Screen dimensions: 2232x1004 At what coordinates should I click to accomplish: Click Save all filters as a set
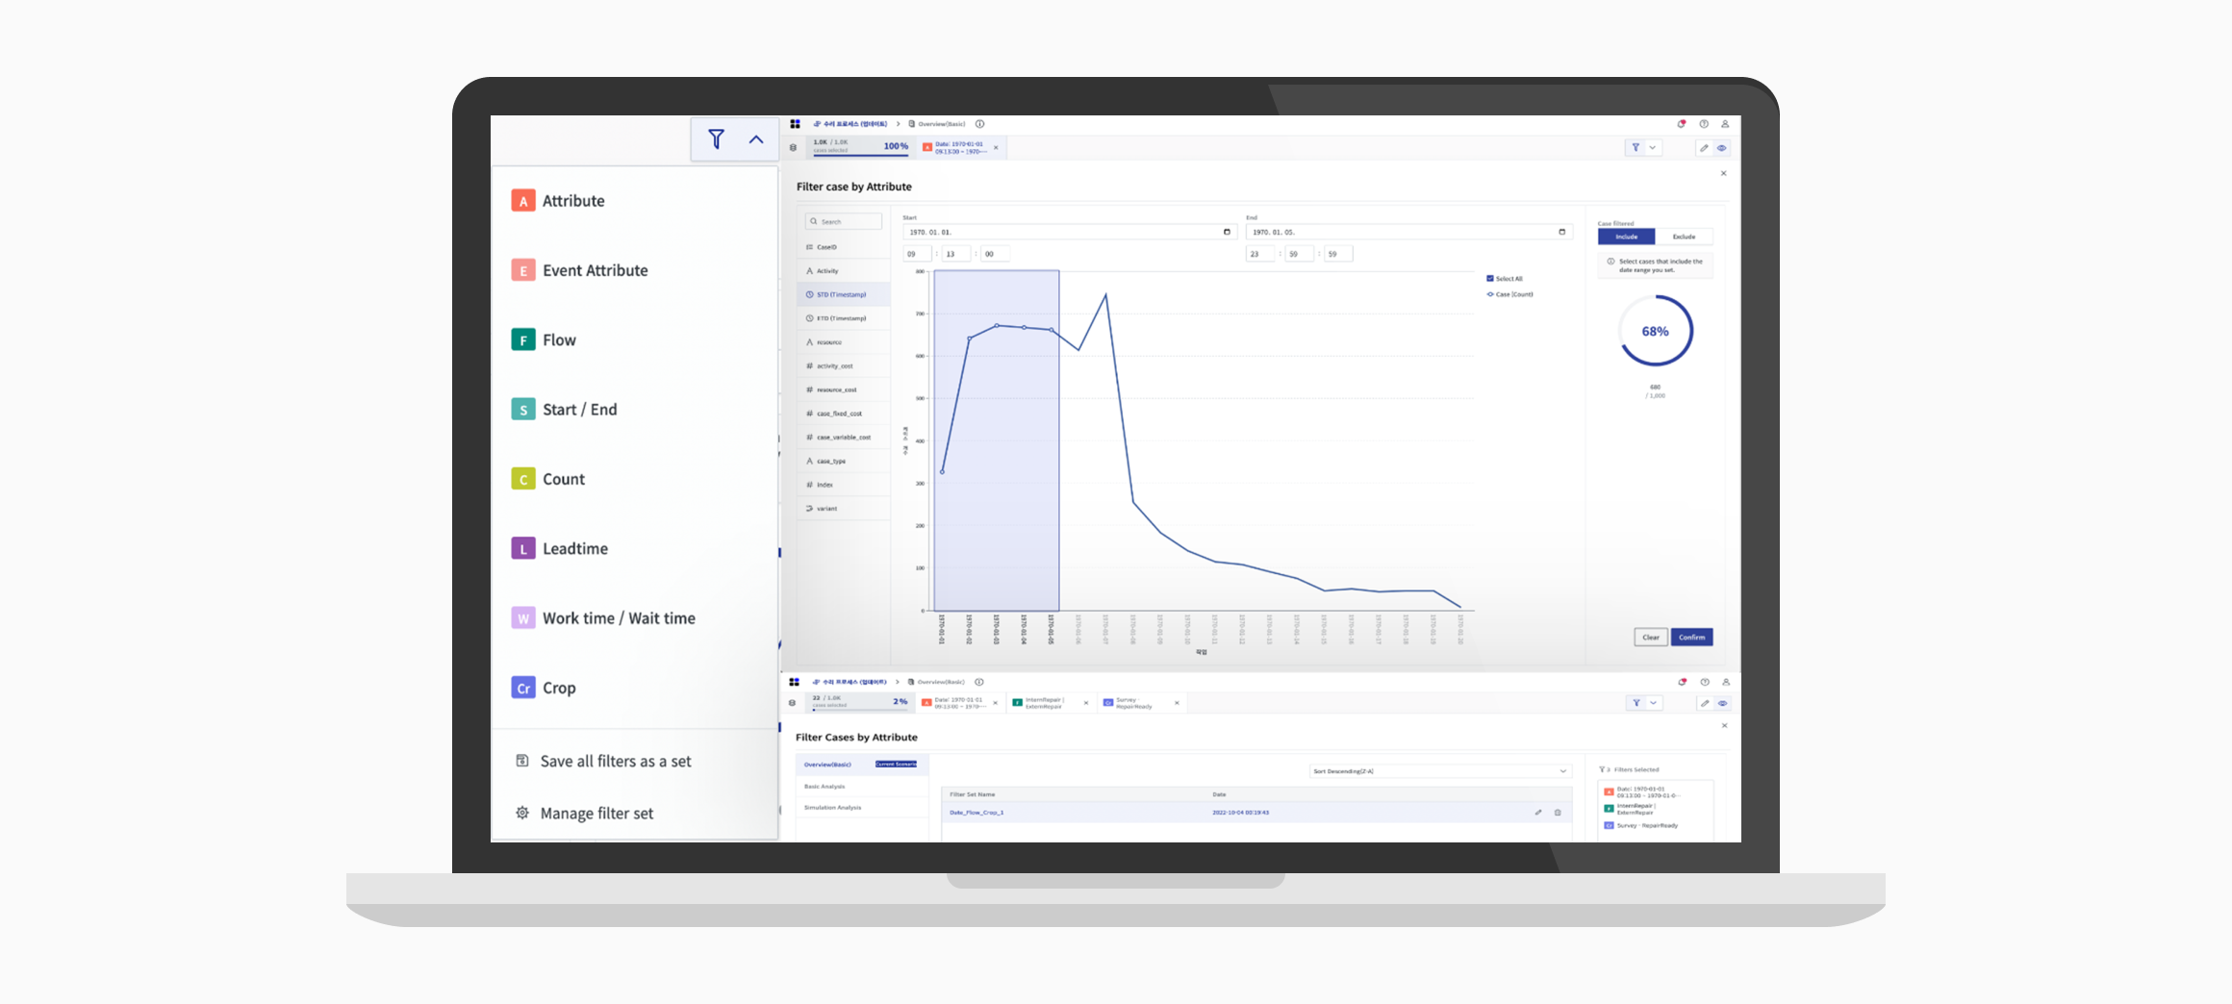tap(615, 762)
